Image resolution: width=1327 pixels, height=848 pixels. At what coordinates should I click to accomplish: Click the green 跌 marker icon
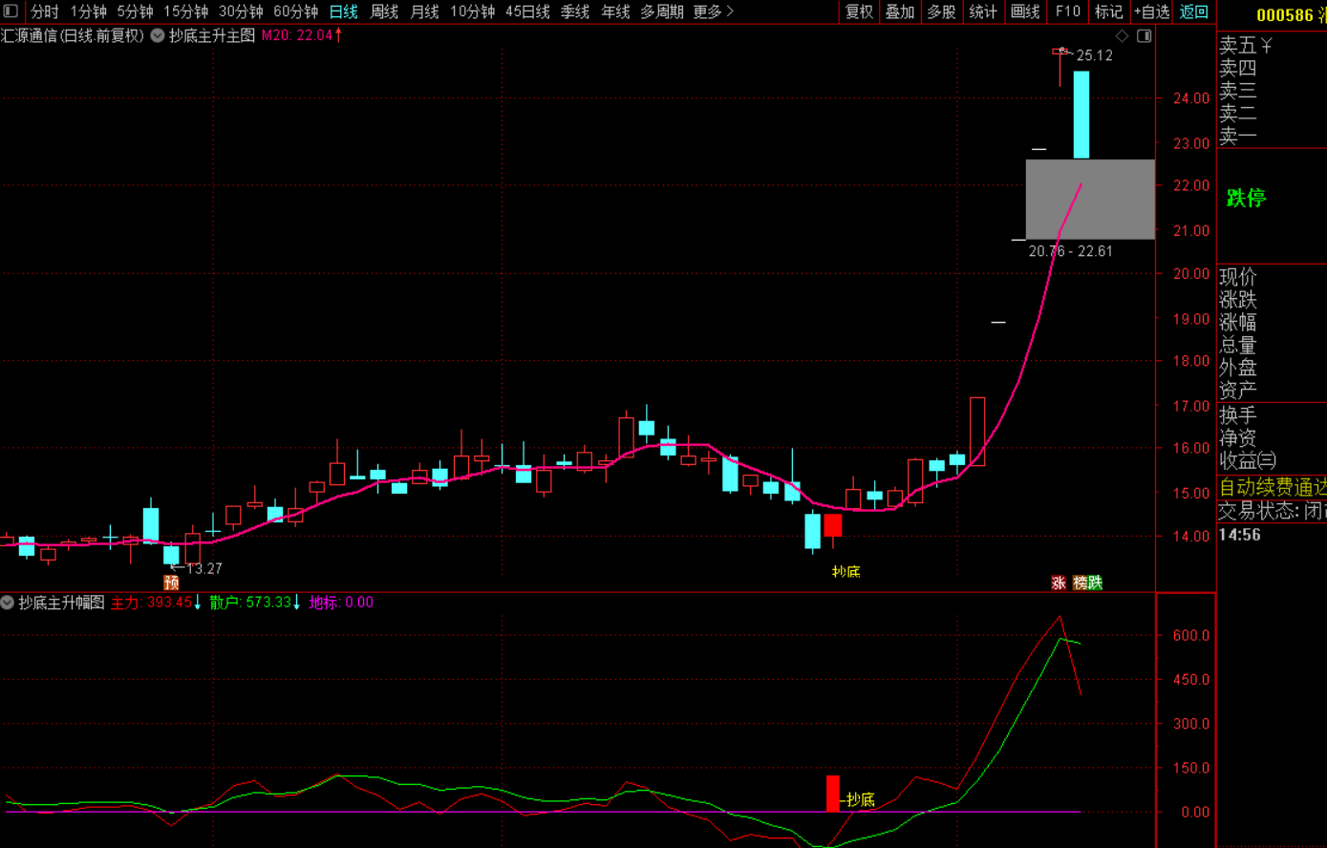pyautogui.click(x=1095, y=583)
